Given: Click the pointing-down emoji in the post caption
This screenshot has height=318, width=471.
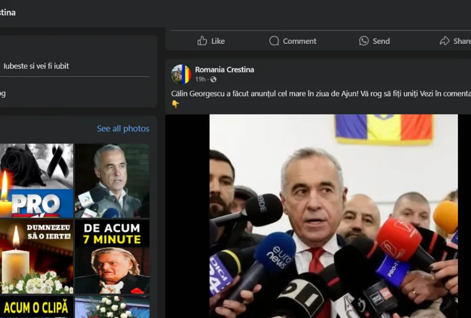Looking at the screenshot, I should coord(175,104).
